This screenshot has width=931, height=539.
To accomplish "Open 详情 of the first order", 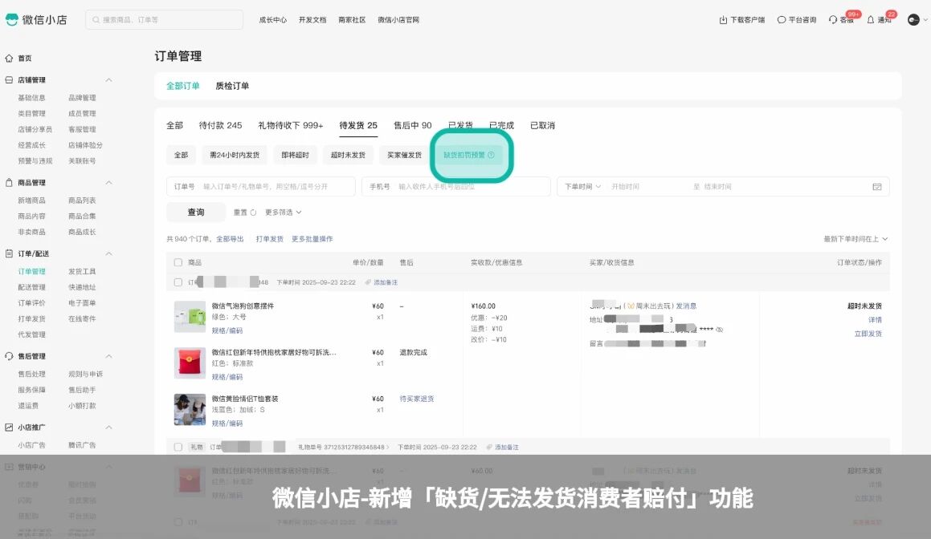I will coord(876,320).
